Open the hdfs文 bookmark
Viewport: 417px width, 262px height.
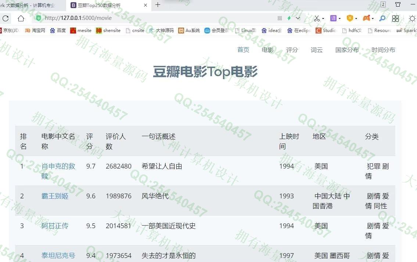point(352,30)
